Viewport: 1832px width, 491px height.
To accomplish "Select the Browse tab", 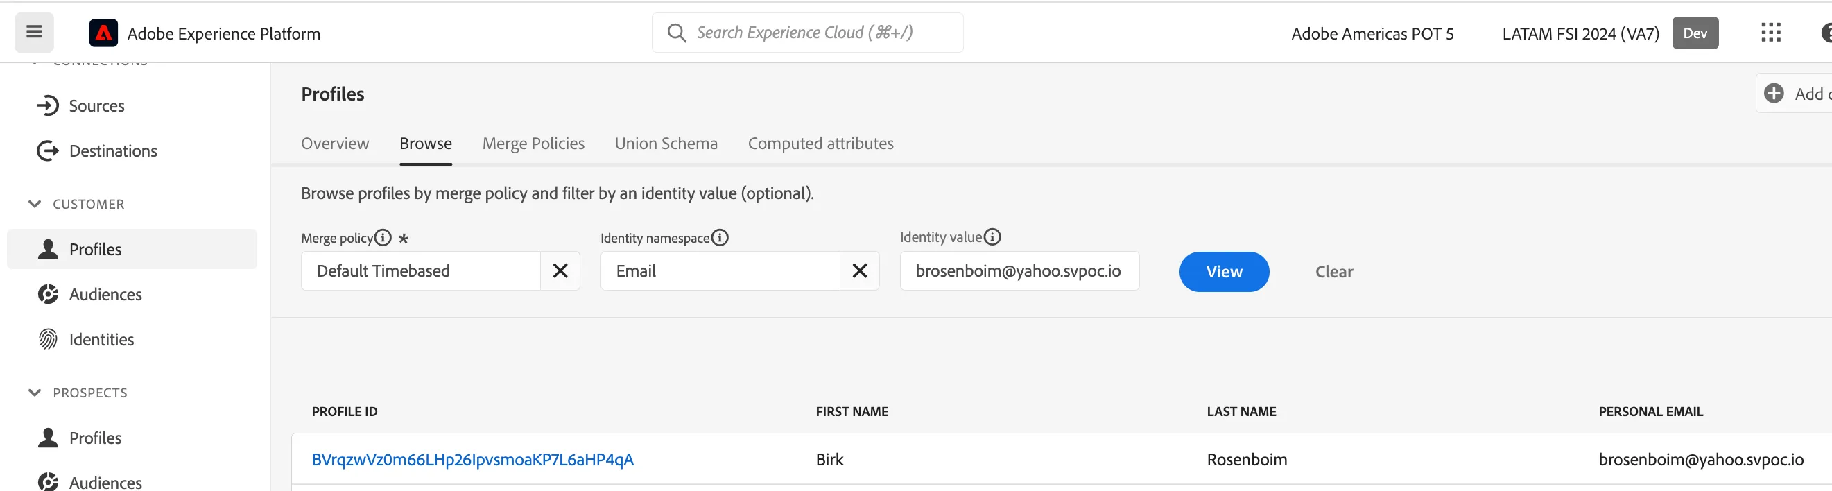I will 426,144.
